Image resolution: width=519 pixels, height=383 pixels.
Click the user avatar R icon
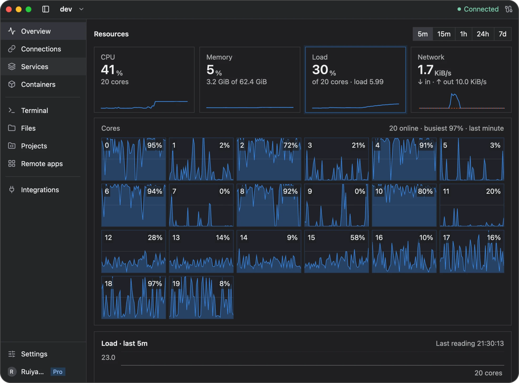pyautogui.click(x=12, y=372)
